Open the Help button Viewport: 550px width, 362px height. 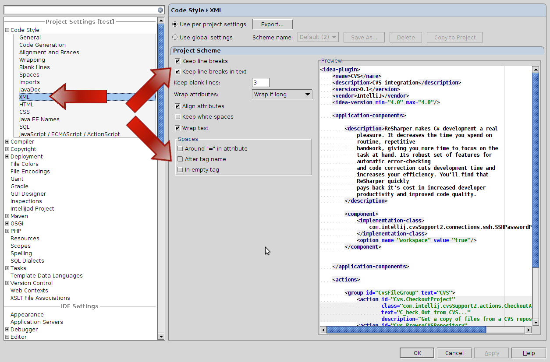(529, 353)
